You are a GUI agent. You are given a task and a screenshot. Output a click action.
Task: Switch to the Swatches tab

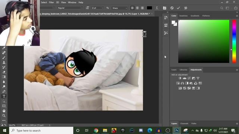pyautogui.click(x=183, y=16)
